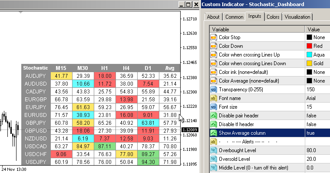This screenshot has width=330, height=173.
Task: Edit the Font name value Arial
Action: [311, 98]
